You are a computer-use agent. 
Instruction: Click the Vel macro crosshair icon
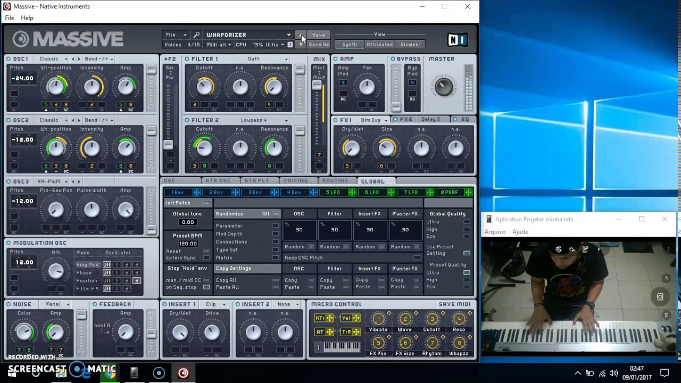(x=356, y=318)
